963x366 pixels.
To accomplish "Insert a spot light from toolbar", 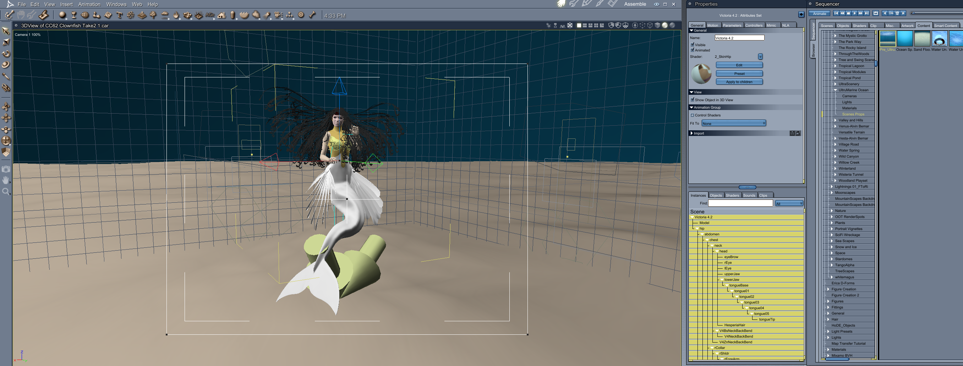I will pos(267,15).
